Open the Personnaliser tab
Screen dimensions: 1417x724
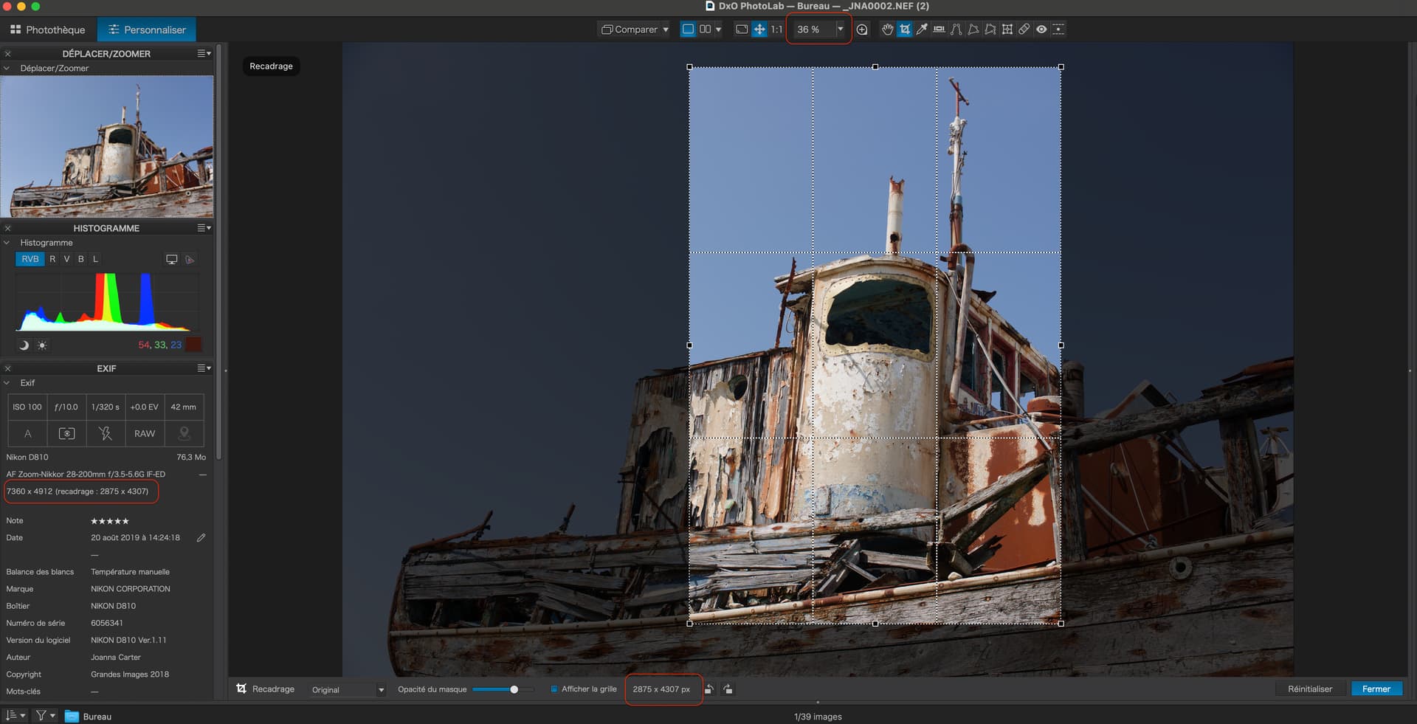[147, 30]
